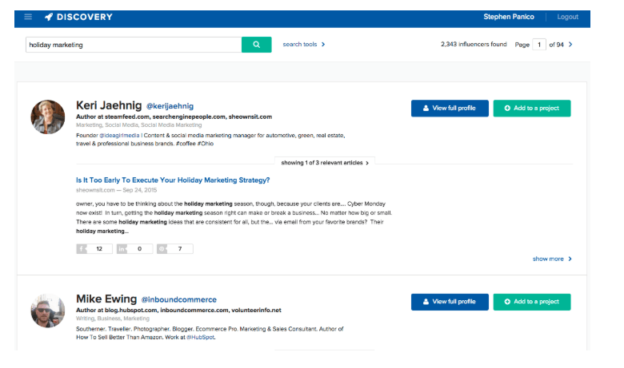
Task: Click the Discovery rocket logo icon
Action: click(x=49, y=17)
